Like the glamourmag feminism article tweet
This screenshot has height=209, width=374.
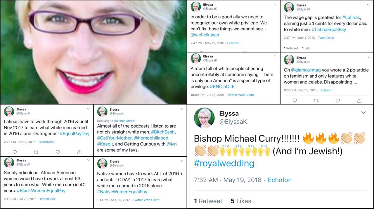[338, 100]
